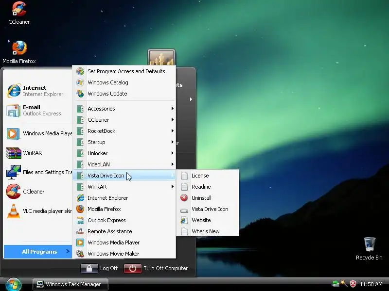Click the Website Internet Explorer icon in submenu
The width and height of the screenshot is (389, 291).
click(x=184, y=220)
